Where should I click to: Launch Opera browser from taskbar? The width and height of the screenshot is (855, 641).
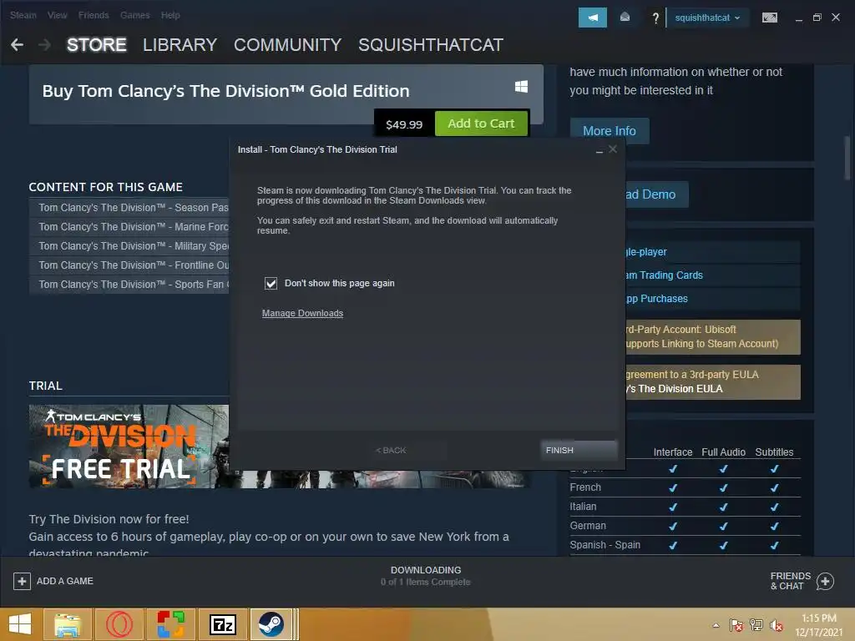(119, 624)
